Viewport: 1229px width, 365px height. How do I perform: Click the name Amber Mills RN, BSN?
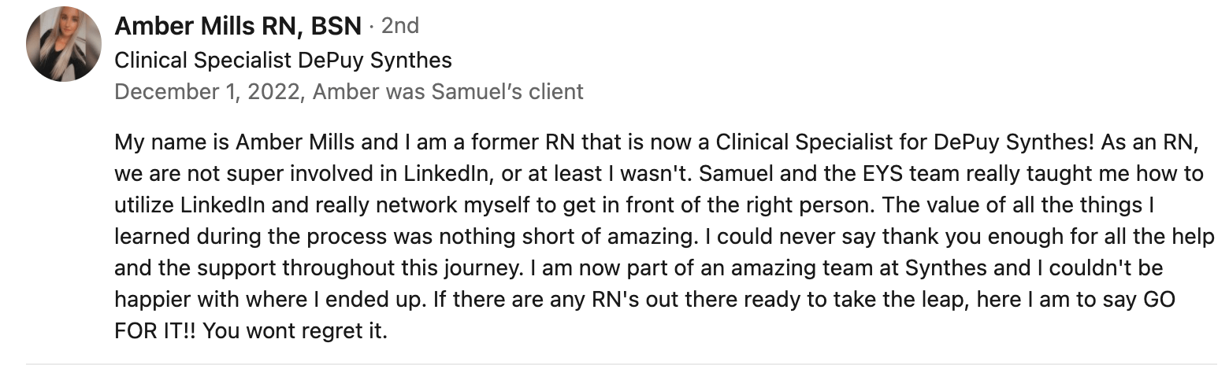tap(238, 26)
